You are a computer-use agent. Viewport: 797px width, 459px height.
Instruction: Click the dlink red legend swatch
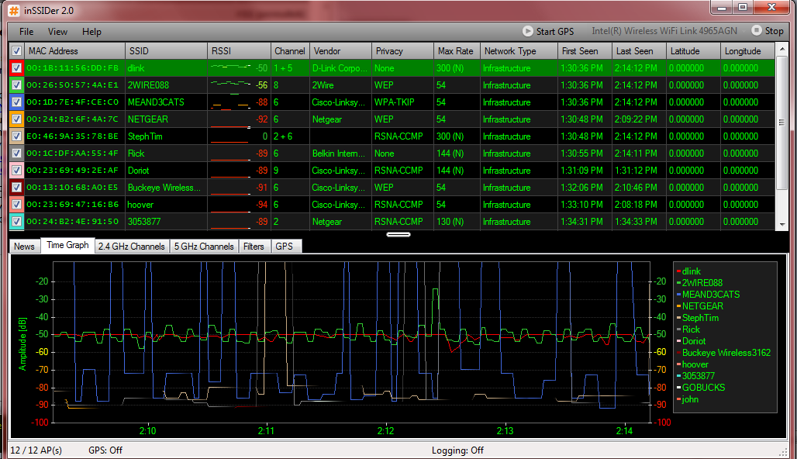(678, 271)
